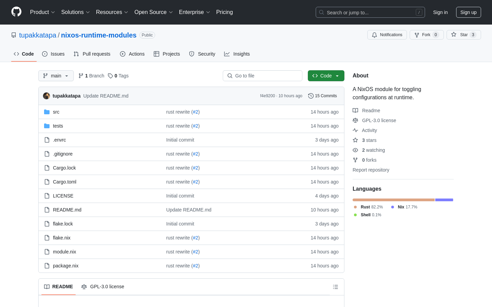Viewport: 492px width, 307px height.
Task: Expand the Solutions menu
Action: (76, 12)
